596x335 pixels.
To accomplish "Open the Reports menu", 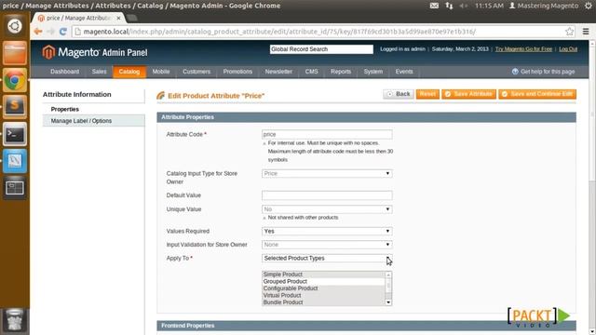I will 341,72.
